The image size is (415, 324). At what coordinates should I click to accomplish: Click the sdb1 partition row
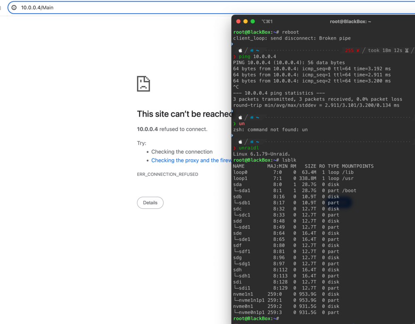(286, 202)
